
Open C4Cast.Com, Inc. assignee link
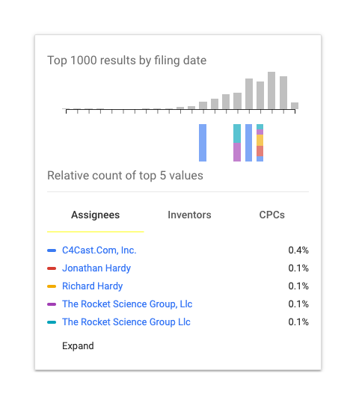click(x=99, y=250)
